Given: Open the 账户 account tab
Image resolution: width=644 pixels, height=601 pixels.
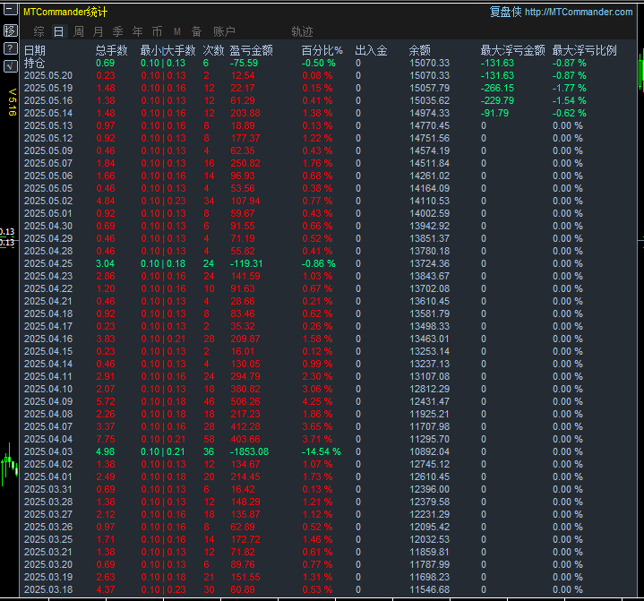Looking at the screenshot, I should [224, 31].
